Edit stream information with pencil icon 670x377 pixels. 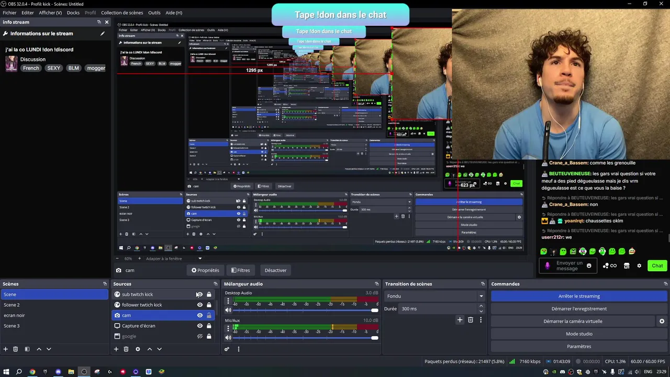pos(103,34)
